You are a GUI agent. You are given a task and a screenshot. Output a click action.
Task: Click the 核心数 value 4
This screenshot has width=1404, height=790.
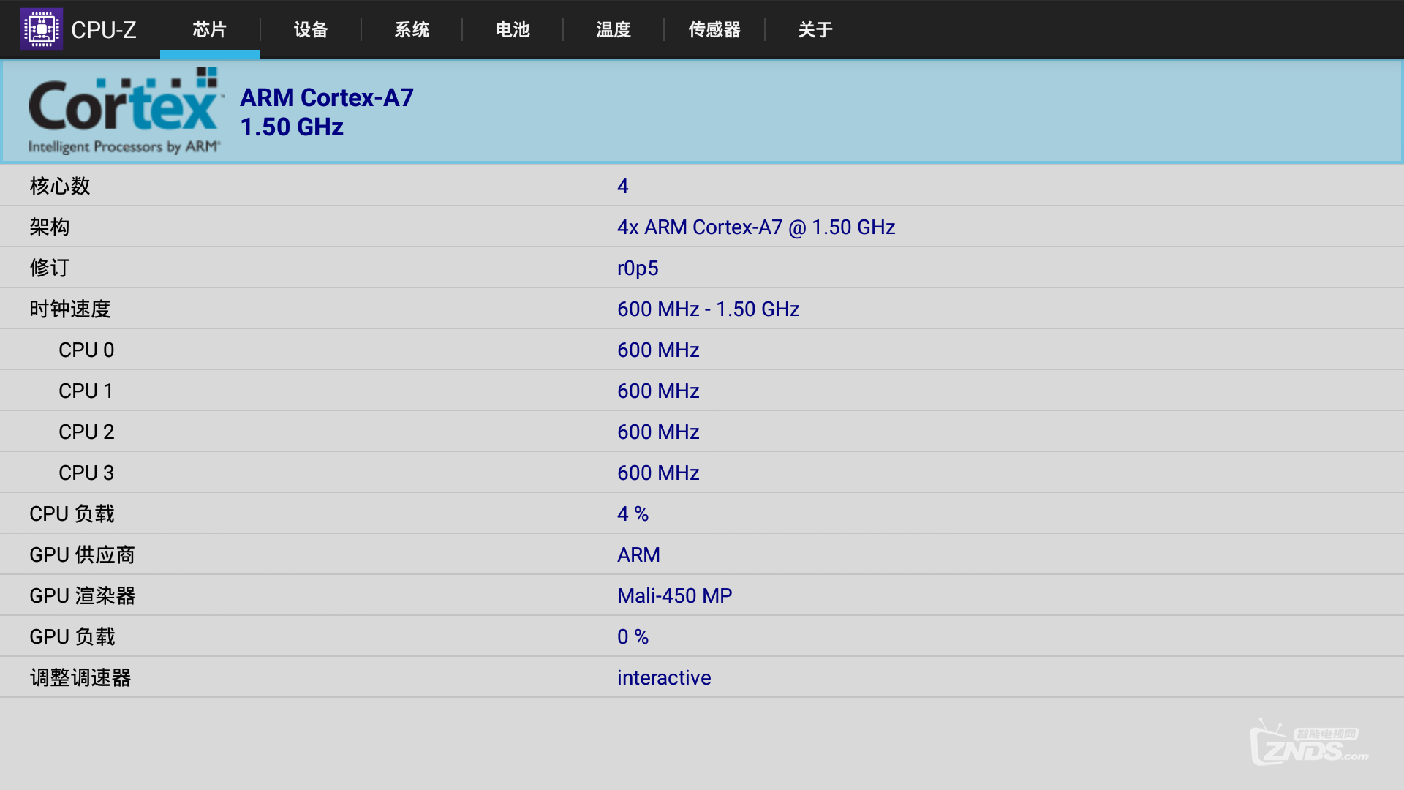623,186
